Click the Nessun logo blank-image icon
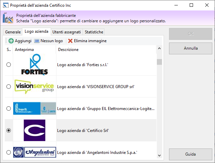 [x=37, y=41]
